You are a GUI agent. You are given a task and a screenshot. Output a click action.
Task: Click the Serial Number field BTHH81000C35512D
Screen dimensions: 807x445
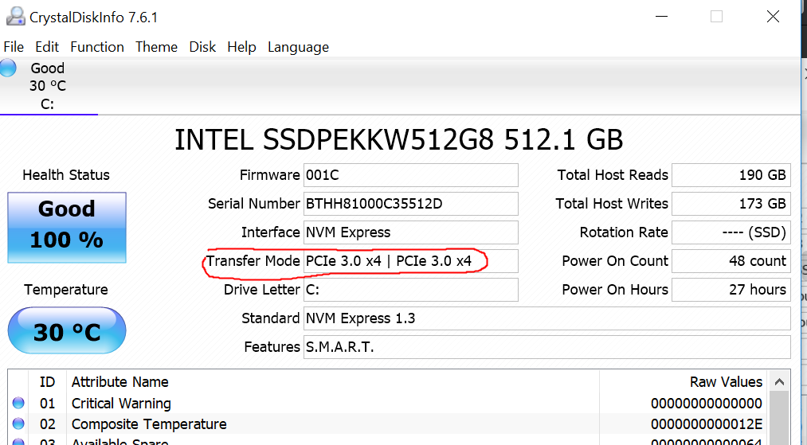[411, 204]
